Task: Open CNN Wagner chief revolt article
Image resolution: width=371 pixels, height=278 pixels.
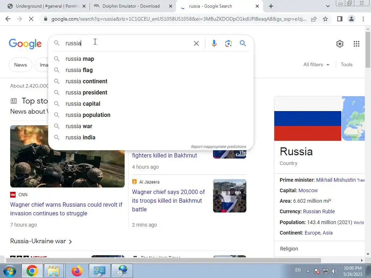Action: click(x=66, y=209)
